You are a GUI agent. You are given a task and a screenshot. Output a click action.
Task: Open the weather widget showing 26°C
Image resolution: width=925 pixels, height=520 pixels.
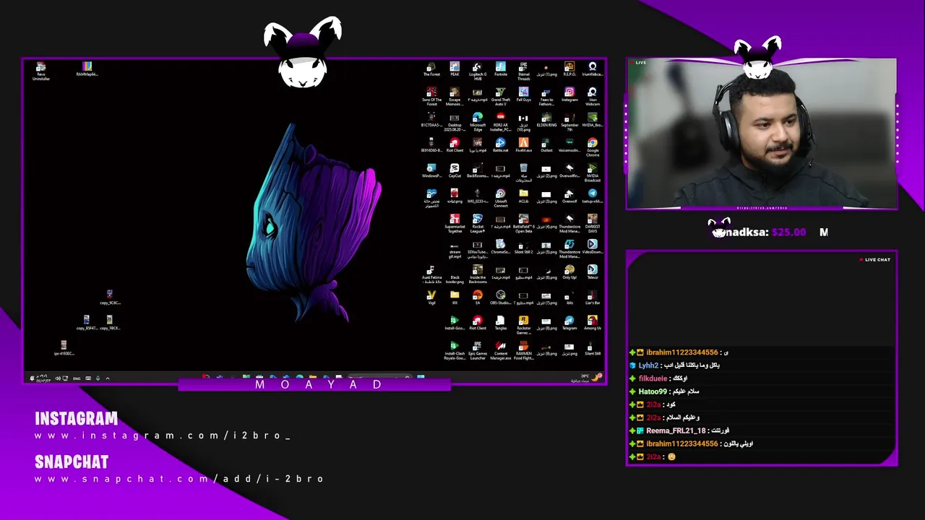click(x=585, y=378)
